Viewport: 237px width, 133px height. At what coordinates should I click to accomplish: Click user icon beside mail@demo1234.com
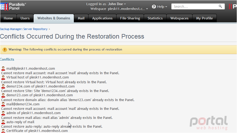tap(3, 104)
